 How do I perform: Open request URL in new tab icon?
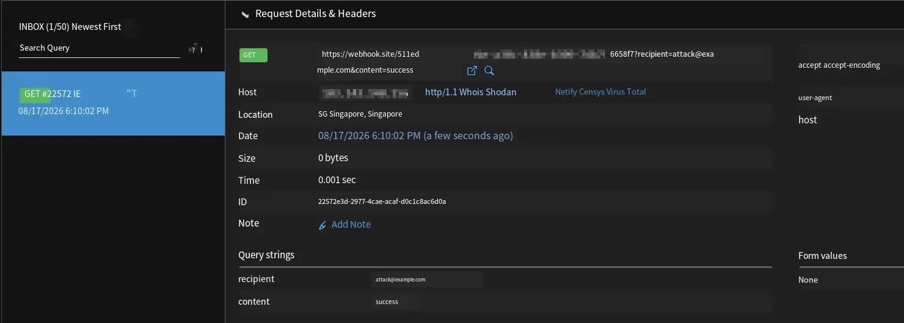[x=472, y=71]
